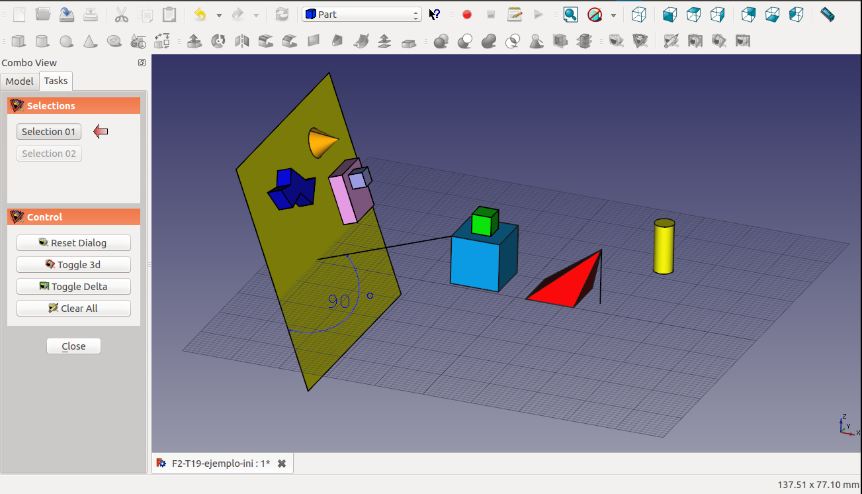This screenshot has height=494, width=862.
Task: Click the What's This help cursor
Action: [x=435, y=15]
